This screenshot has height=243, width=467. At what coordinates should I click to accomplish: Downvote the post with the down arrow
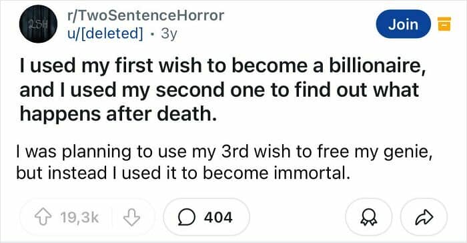[131, 217]
